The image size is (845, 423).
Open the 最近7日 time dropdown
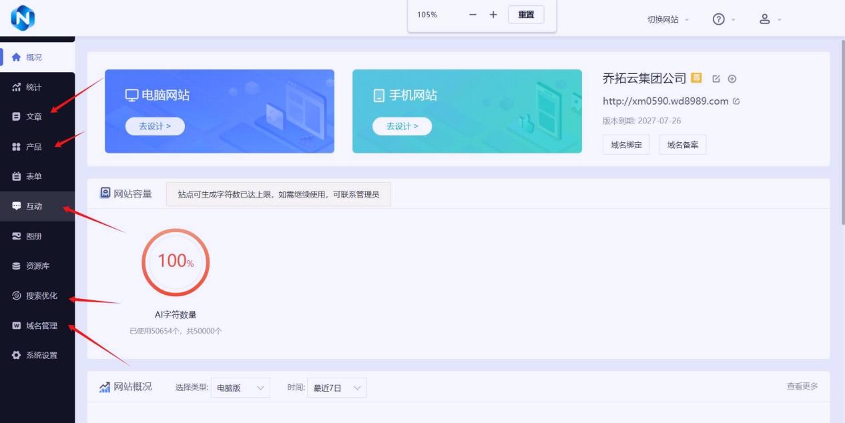tap(336, 388)
